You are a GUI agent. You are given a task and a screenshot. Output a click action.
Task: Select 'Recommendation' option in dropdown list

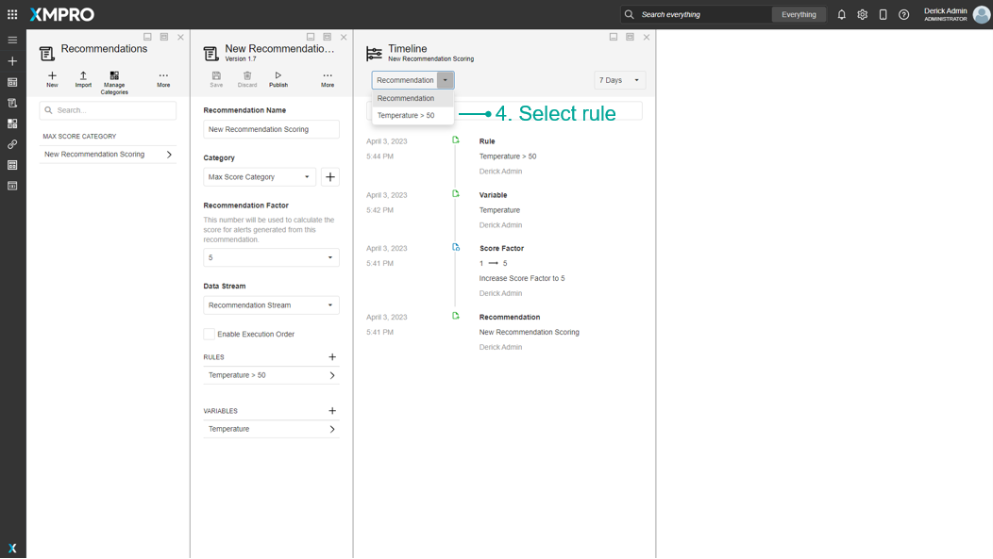(x=407, y=98)
